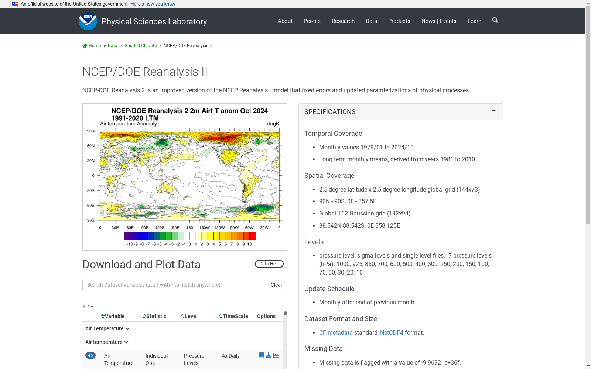Click the 'NCEP/DOE Reanalysis II' breadcrumb text
The image size is (591, 369).
point(188,46)
